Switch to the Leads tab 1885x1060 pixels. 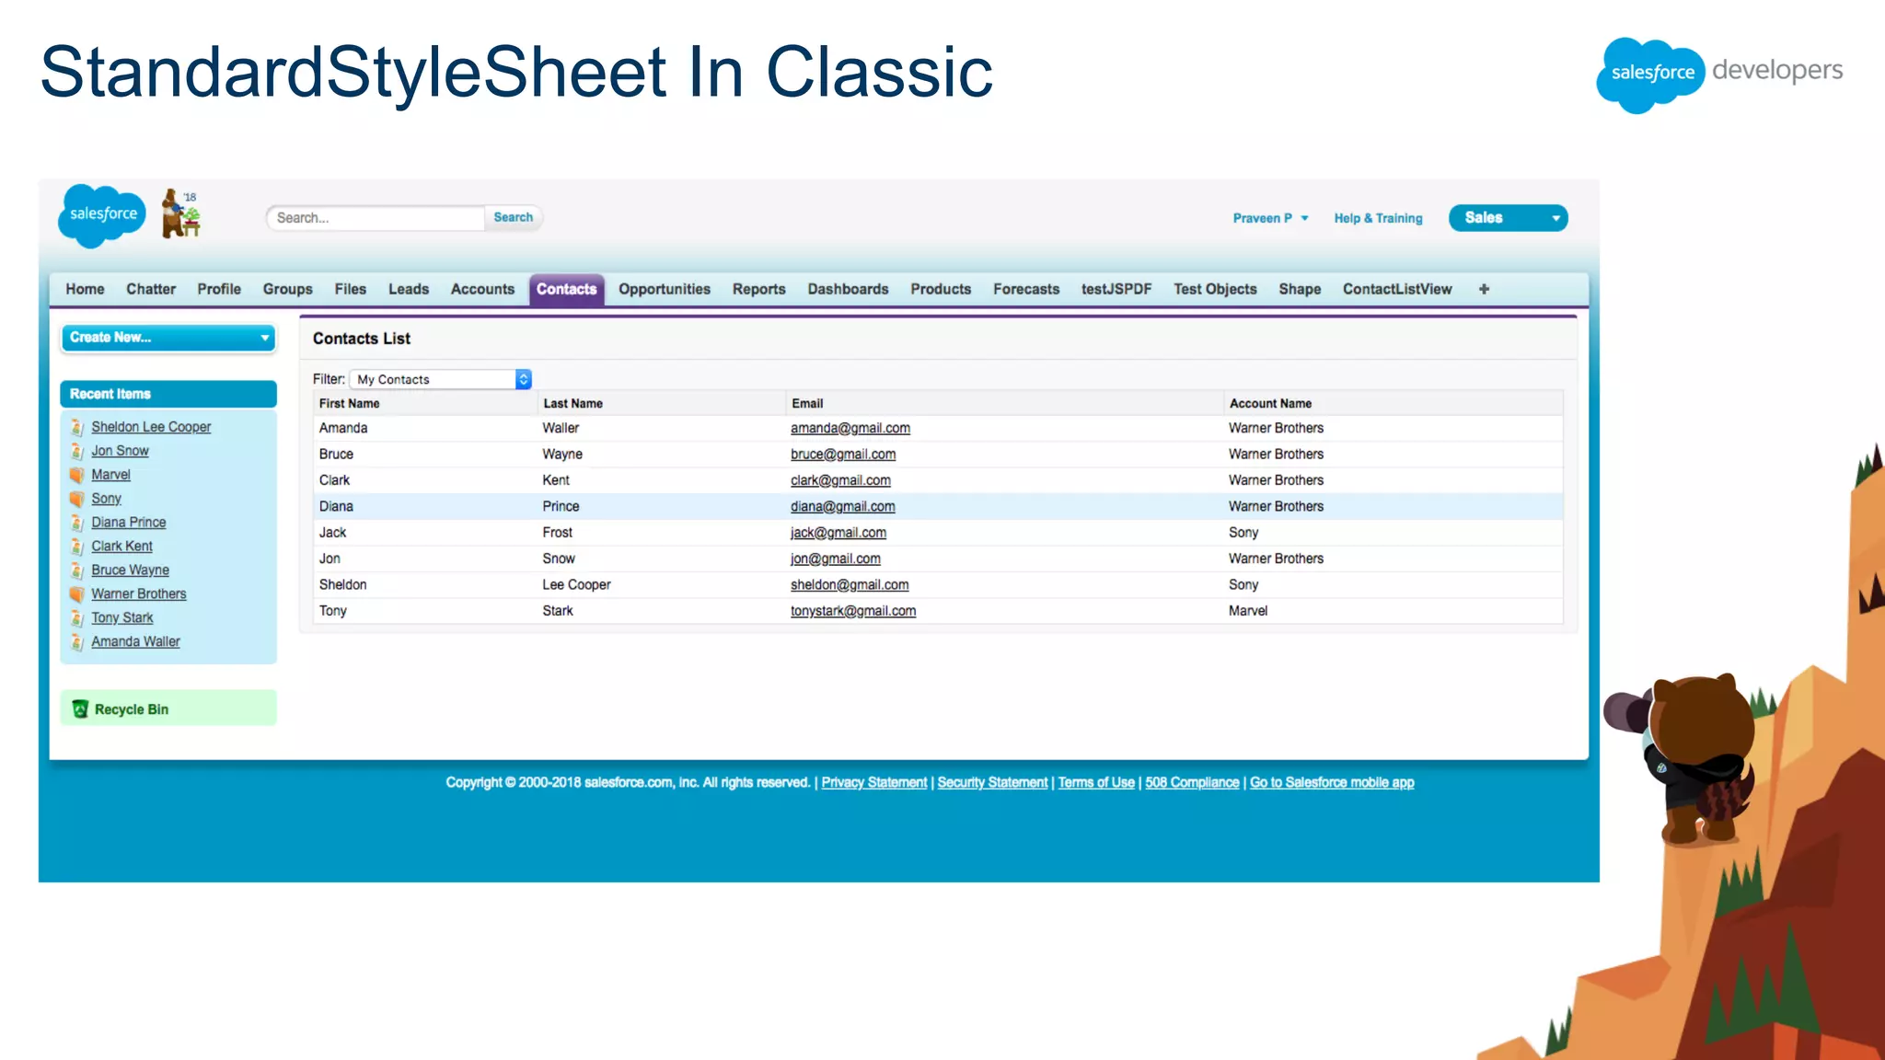point(409,289)
